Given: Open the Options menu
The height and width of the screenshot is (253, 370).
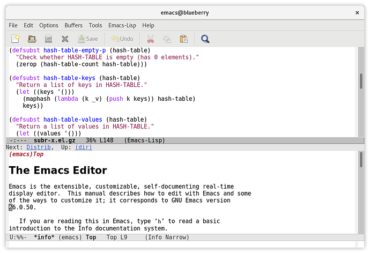Looking at the screenshot, I should point(49,25).
